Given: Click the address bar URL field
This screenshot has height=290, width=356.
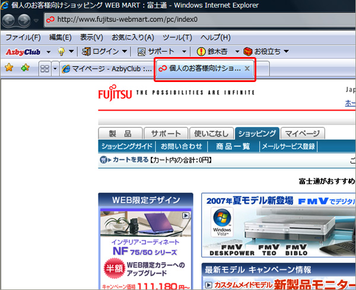Looking at the screenshot, I should [x=200, y=20].
